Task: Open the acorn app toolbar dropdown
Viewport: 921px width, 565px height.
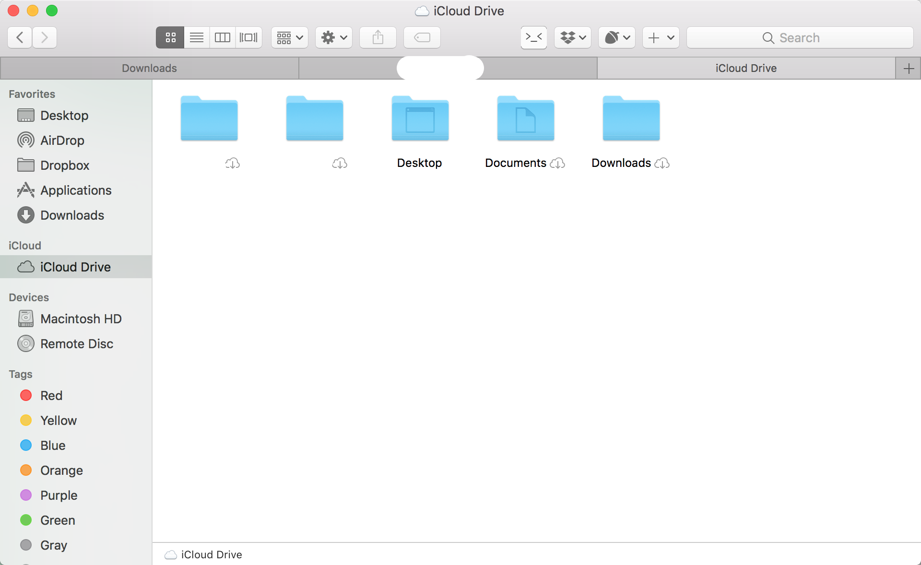Action: point(617,37)
